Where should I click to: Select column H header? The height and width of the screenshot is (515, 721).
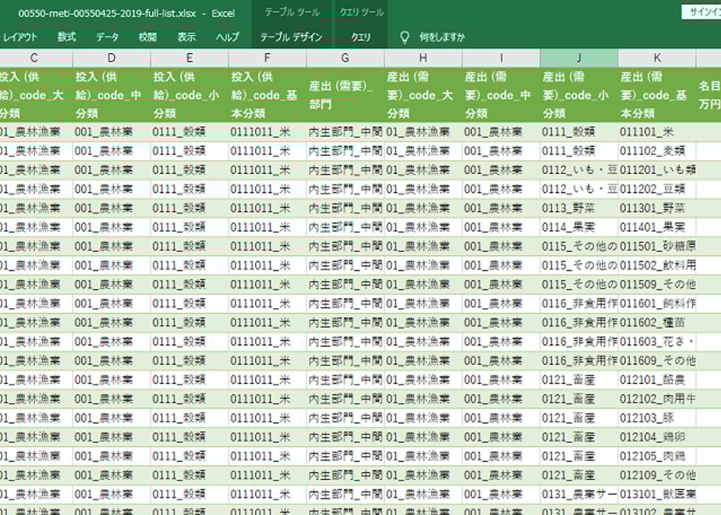[x=423, y=58]
